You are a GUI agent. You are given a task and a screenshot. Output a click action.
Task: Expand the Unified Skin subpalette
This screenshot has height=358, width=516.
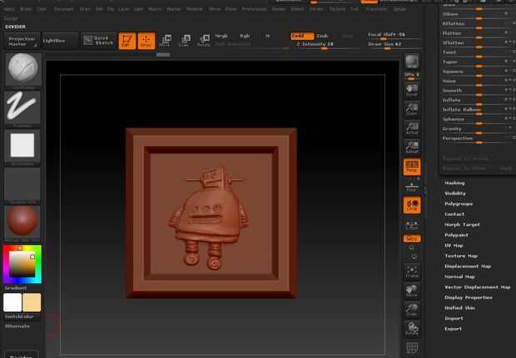pos(459,308)
